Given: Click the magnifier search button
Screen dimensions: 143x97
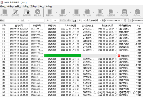Looking at the screenshot, I should pyautogui.click(x=47, y=21).
